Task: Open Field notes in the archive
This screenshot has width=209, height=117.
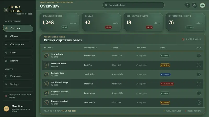Action: [x=18, y=76]
